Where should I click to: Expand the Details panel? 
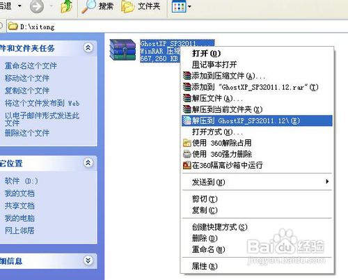(x=88, y=260)
